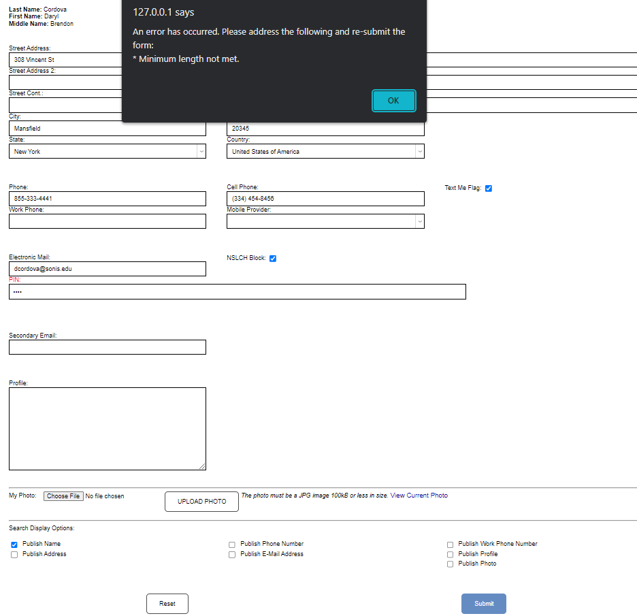Click into the Profile text area
The height and width of the screenshot is (616, 637).
(x=107, y=427)
